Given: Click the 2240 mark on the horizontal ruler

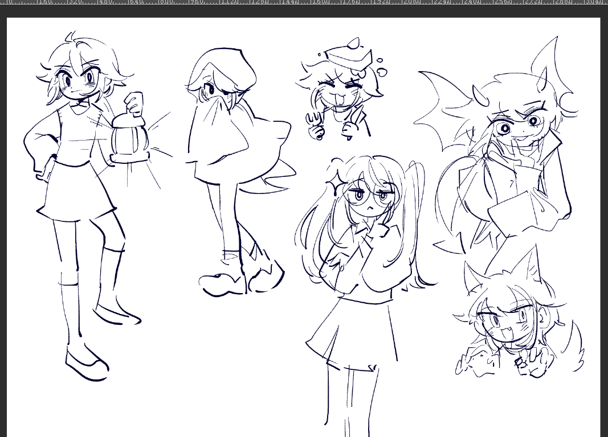Looking at the screenshot, I should (x=441, y=2).
